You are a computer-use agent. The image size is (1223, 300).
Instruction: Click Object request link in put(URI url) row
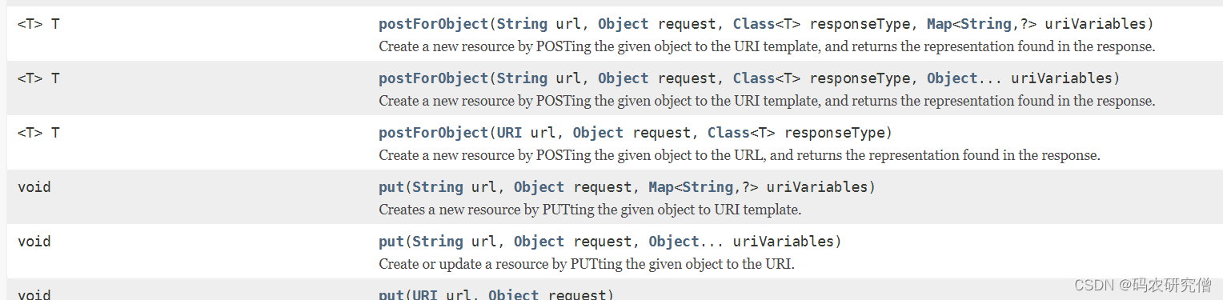tap(514, 295)
